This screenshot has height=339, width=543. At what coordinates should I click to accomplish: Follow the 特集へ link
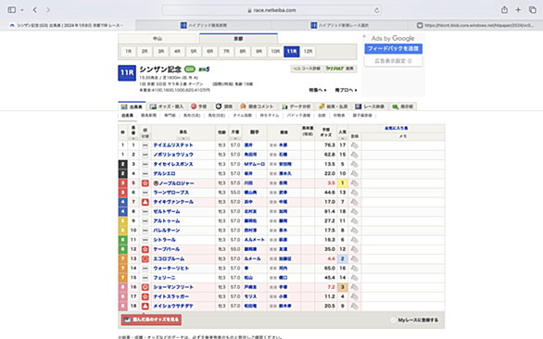[318, 90]
